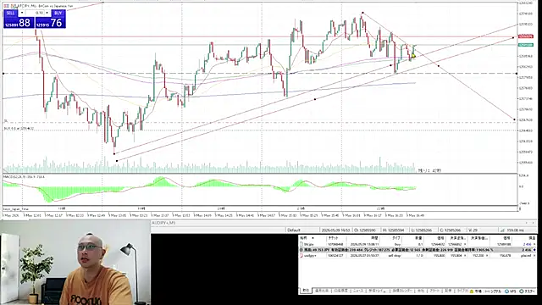Image resolution: width=542 pixels, height=305 pixels.
Task: Close btcjpy position via profit column x
Action: (534, 244)
